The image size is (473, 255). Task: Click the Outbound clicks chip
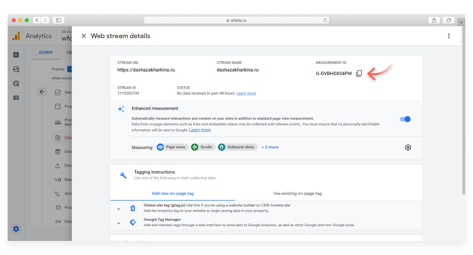238,147
